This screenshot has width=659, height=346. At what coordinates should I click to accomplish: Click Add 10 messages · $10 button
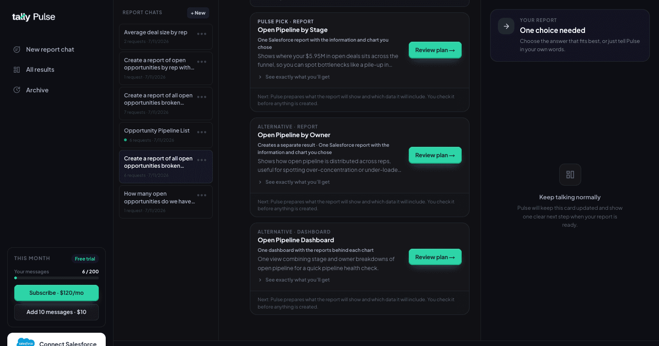click(56, 312)
